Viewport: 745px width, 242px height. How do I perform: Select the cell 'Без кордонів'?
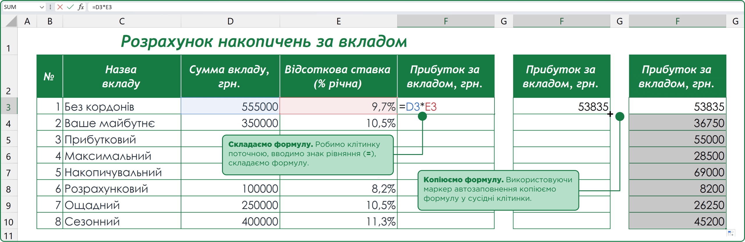(122, 106)
